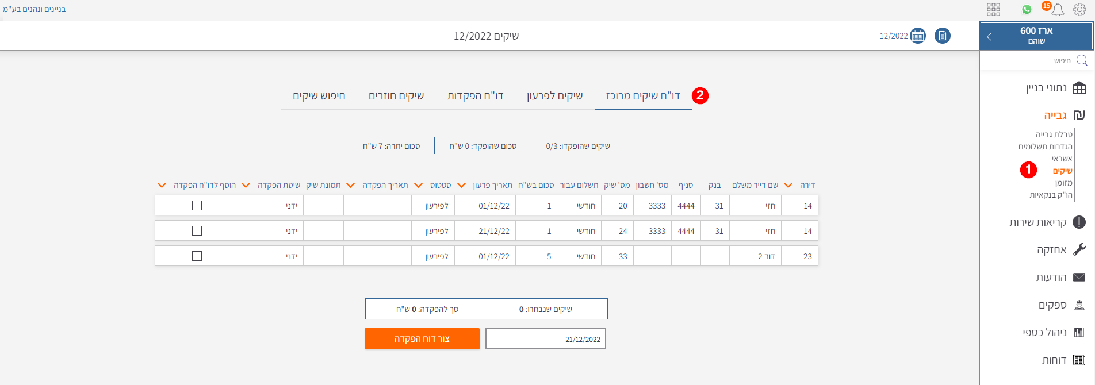1095x385 pixels.
Task: Click the deposit date field 21/12/2022
Action: 545,339
